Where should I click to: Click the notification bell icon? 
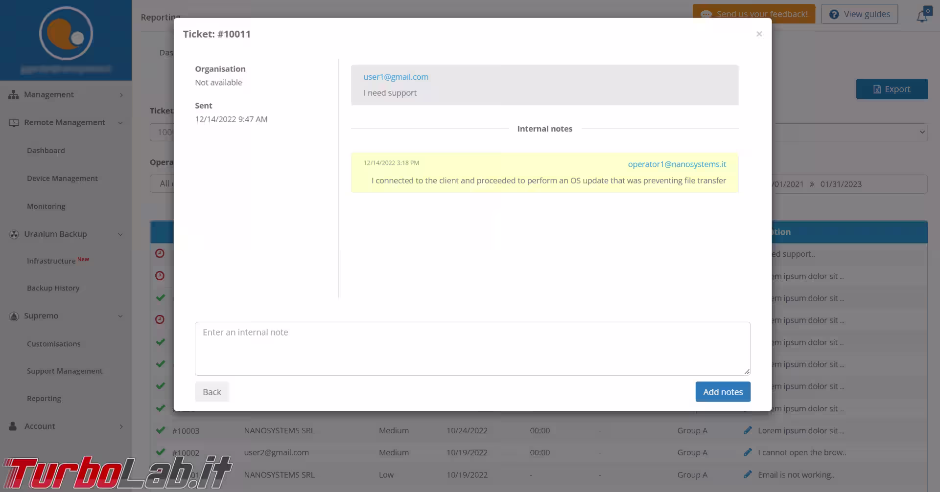tap(922, 16)
